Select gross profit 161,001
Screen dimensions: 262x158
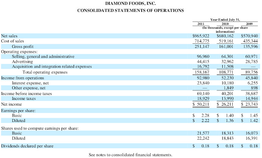pos(226,46)
